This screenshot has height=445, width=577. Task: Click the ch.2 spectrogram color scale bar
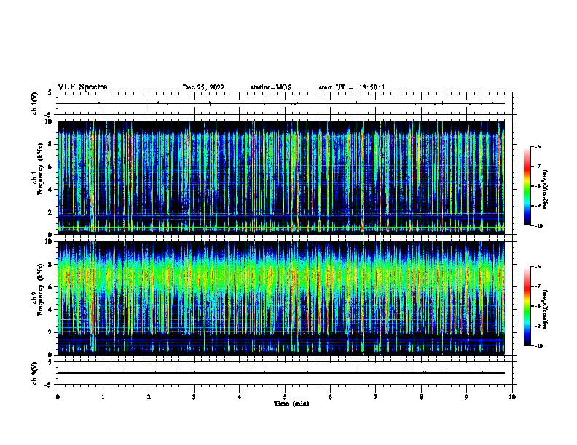click(x=527, y=306)
